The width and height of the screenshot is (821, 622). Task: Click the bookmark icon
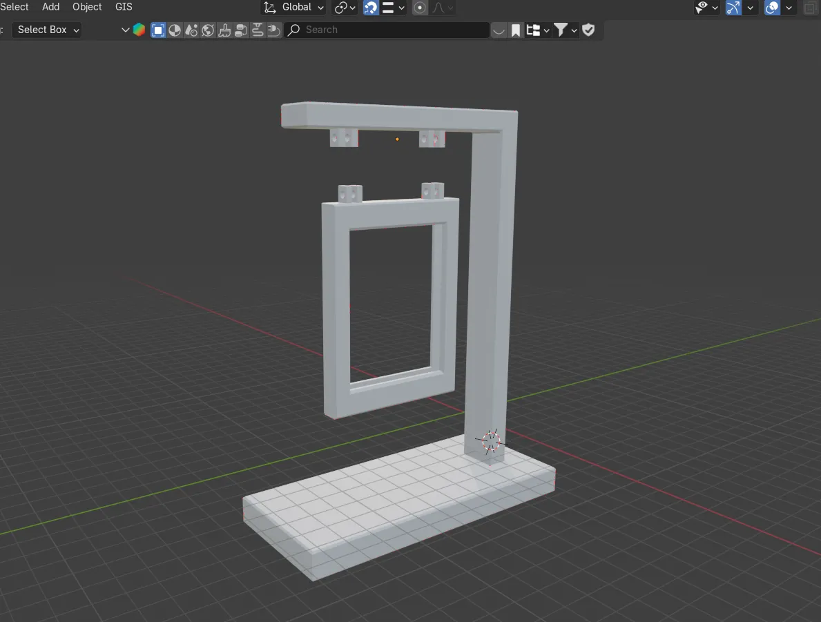pyautogui.click(x=516, y=30)
